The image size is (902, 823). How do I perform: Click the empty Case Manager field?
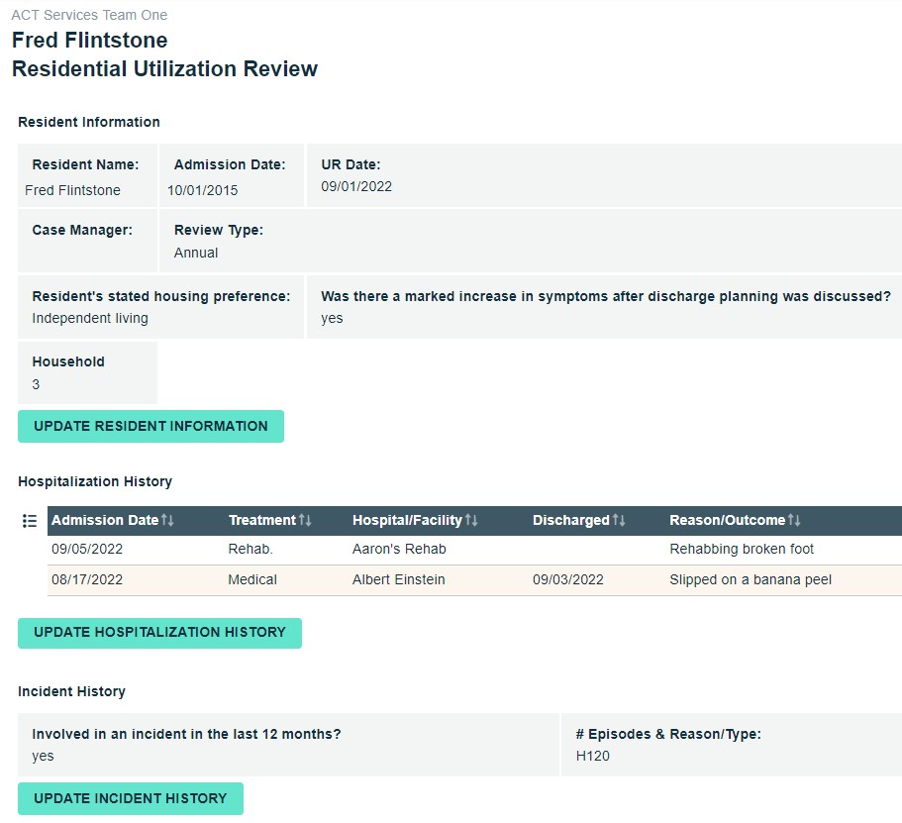click(86, 240)
